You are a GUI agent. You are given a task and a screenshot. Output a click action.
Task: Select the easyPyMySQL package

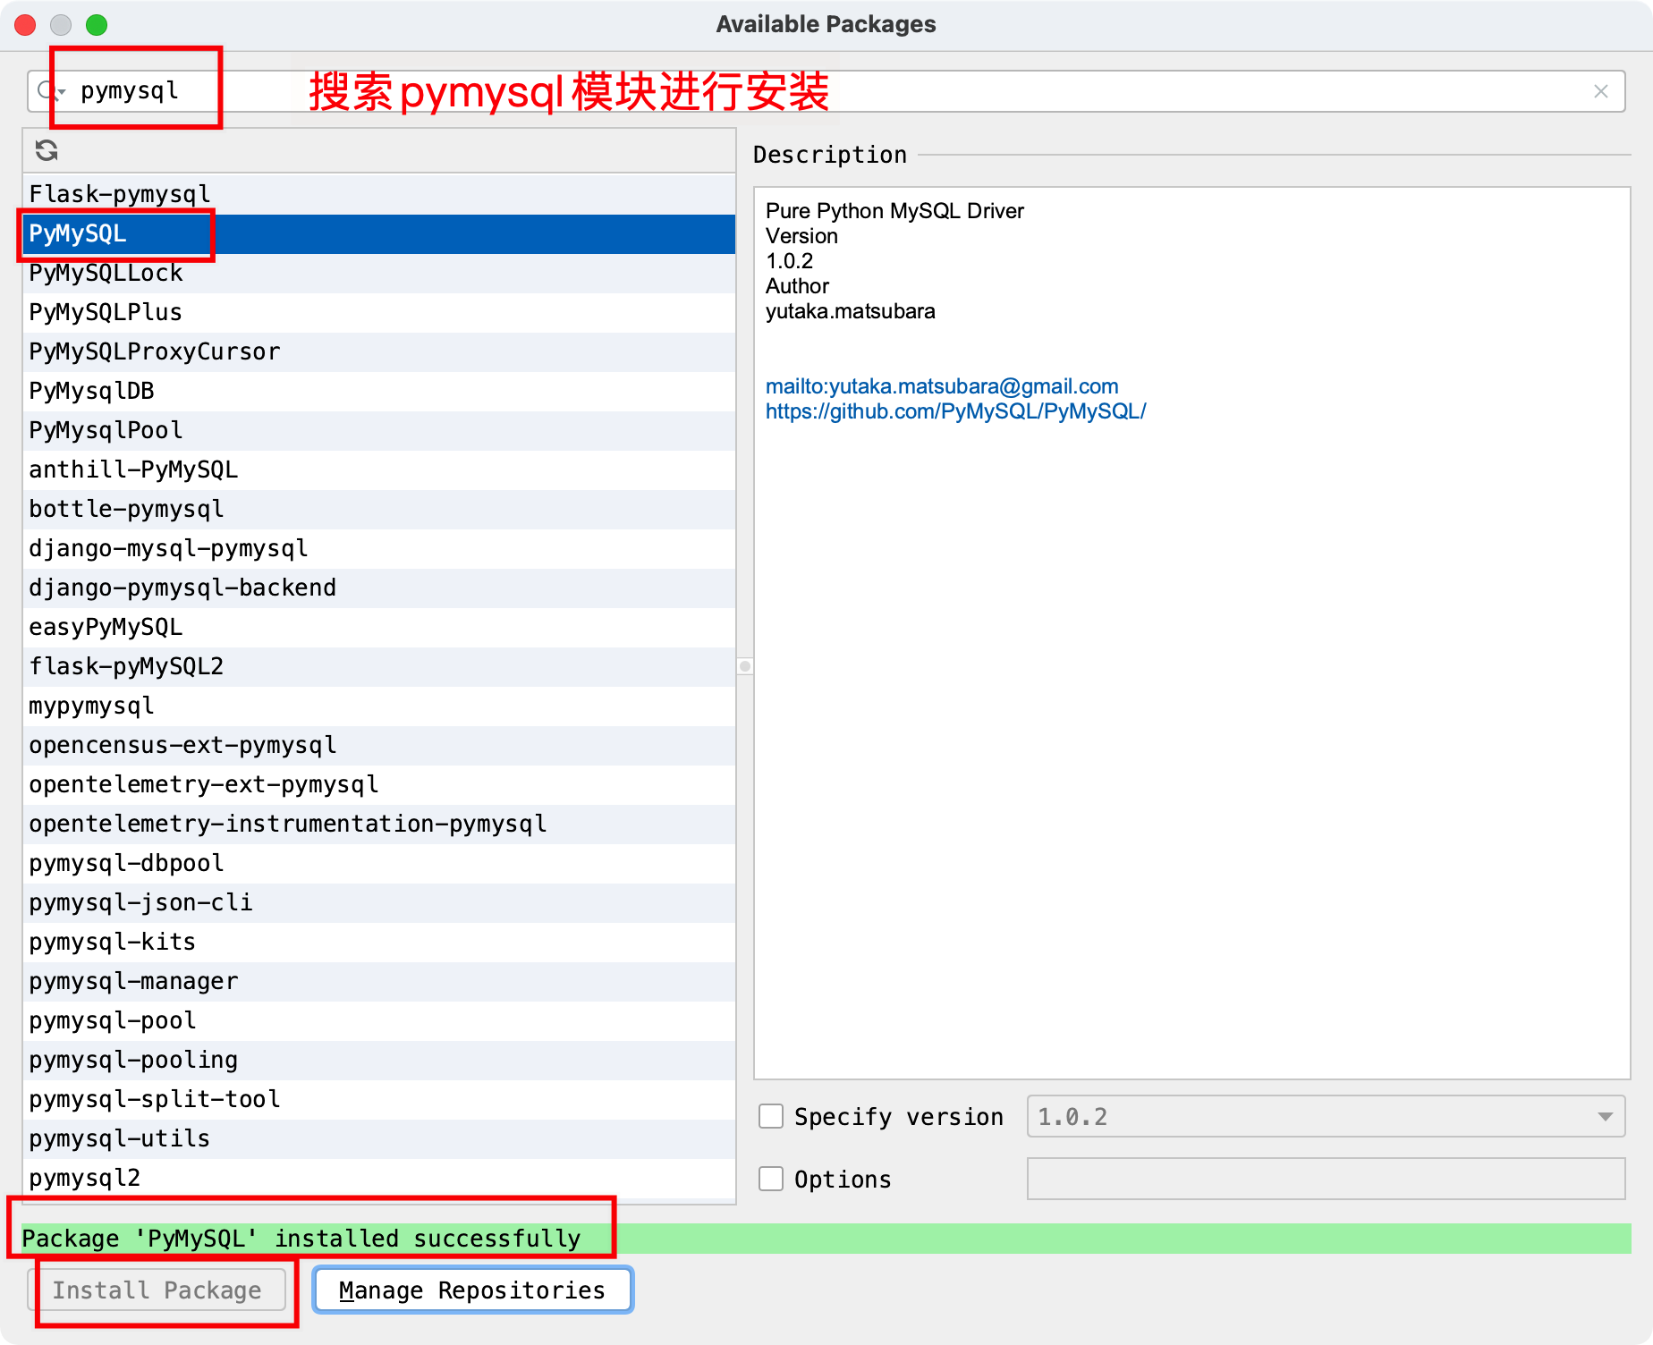coord(379,627)
